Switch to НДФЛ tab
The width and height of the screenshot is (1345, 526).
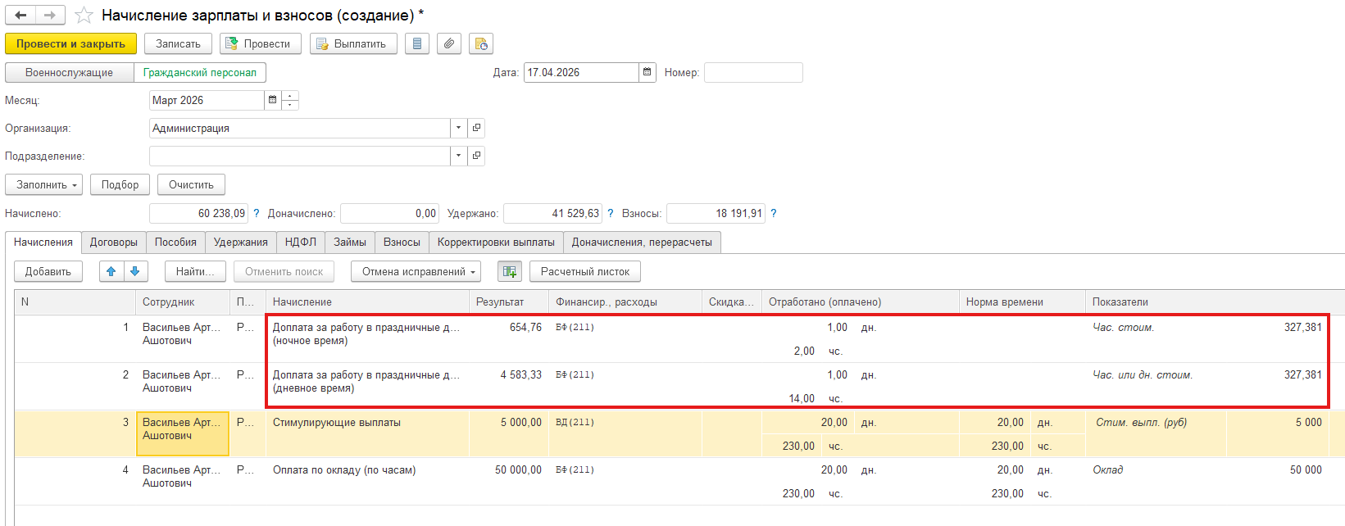[301, 242]
